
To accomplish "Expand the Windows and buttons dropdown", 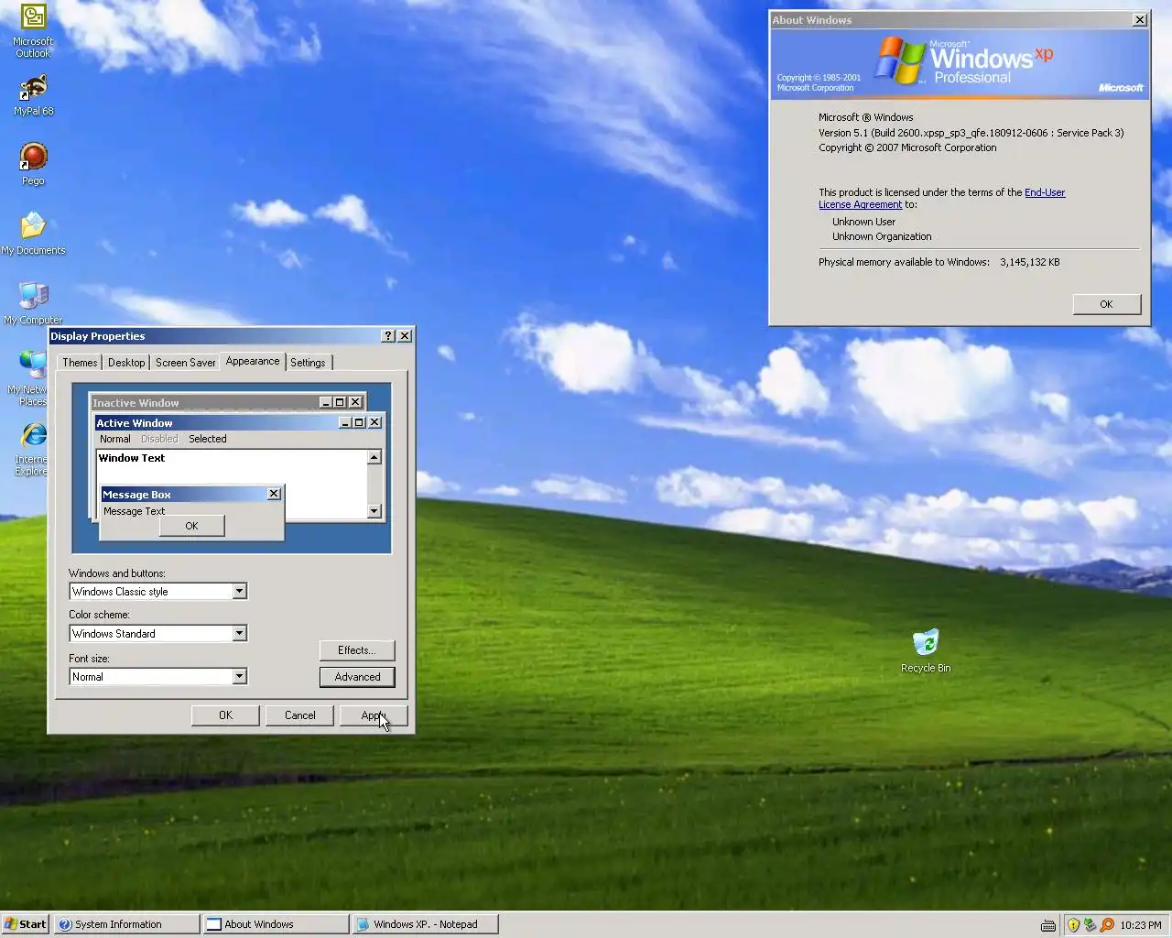I will 239,592.
